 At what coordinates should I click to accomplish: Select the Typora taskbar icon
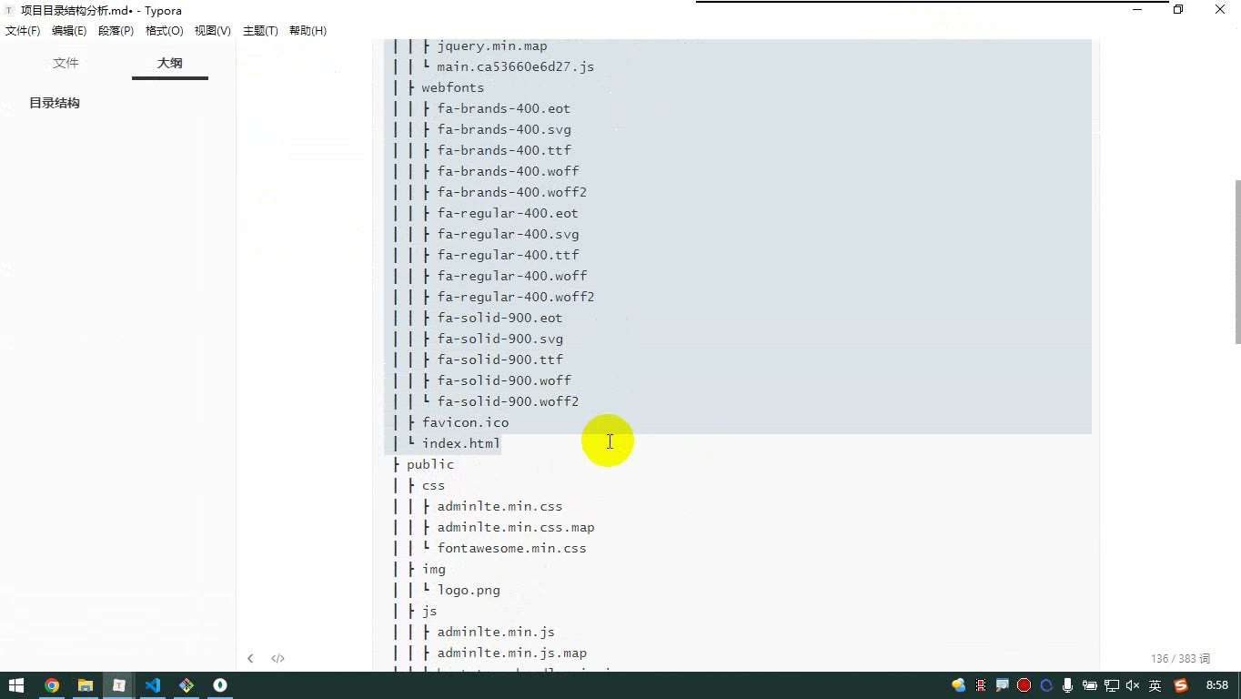pos(119,685)
